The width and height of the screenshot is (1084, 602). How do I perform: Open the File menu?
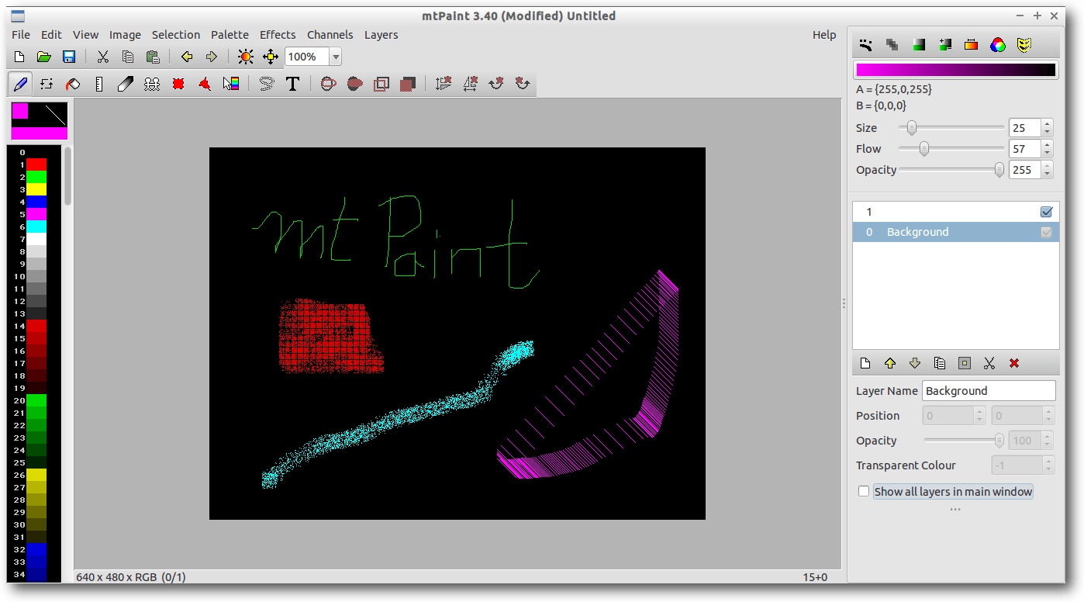coord(21,35)
